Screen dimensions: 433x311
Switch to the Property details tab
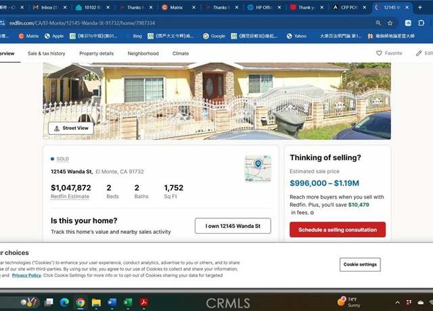(x=96, y=53)
